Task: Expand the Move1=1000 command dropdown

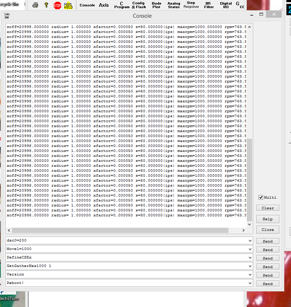Action: click(250, 249)
